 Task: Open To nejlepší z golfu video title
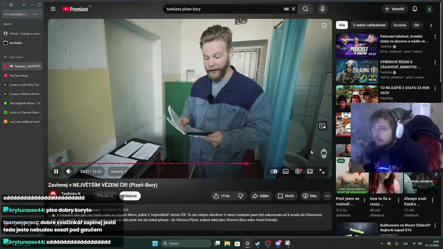click(405, 90)
